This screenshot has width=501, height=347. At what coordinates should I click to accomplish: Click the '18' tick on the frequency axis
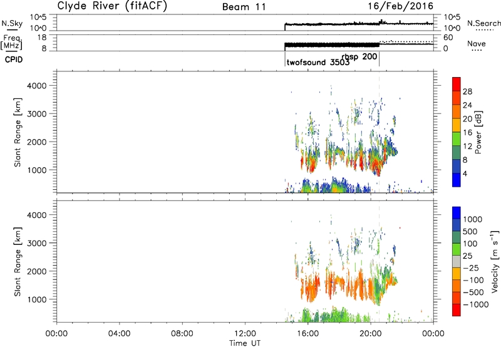click(x=42, y=38)
